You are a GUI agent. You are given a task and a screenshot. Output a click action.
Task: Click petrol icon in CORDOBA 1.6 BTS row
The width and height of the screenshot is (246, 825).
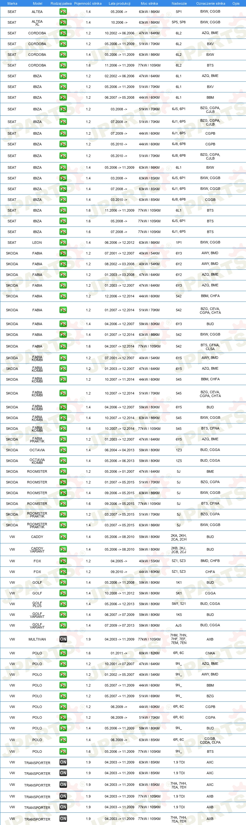coord(63,66)
